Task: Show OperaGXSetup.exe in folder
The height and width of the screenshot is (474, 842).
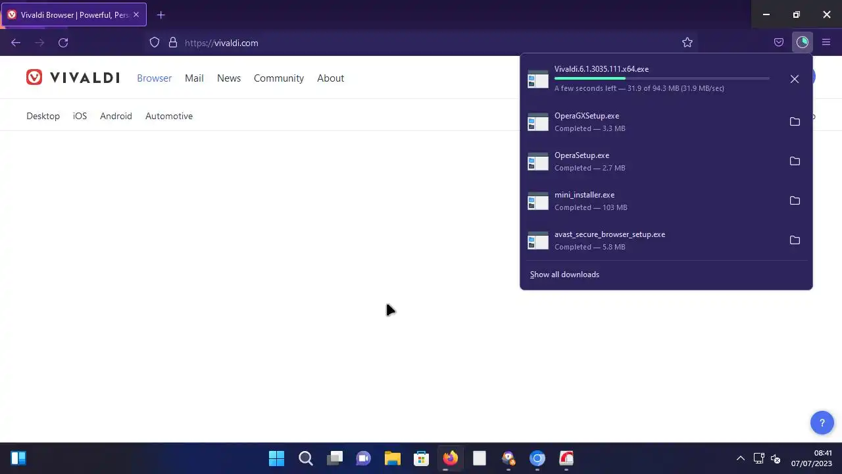Action: pyautogui.click(x=795, y=122)
